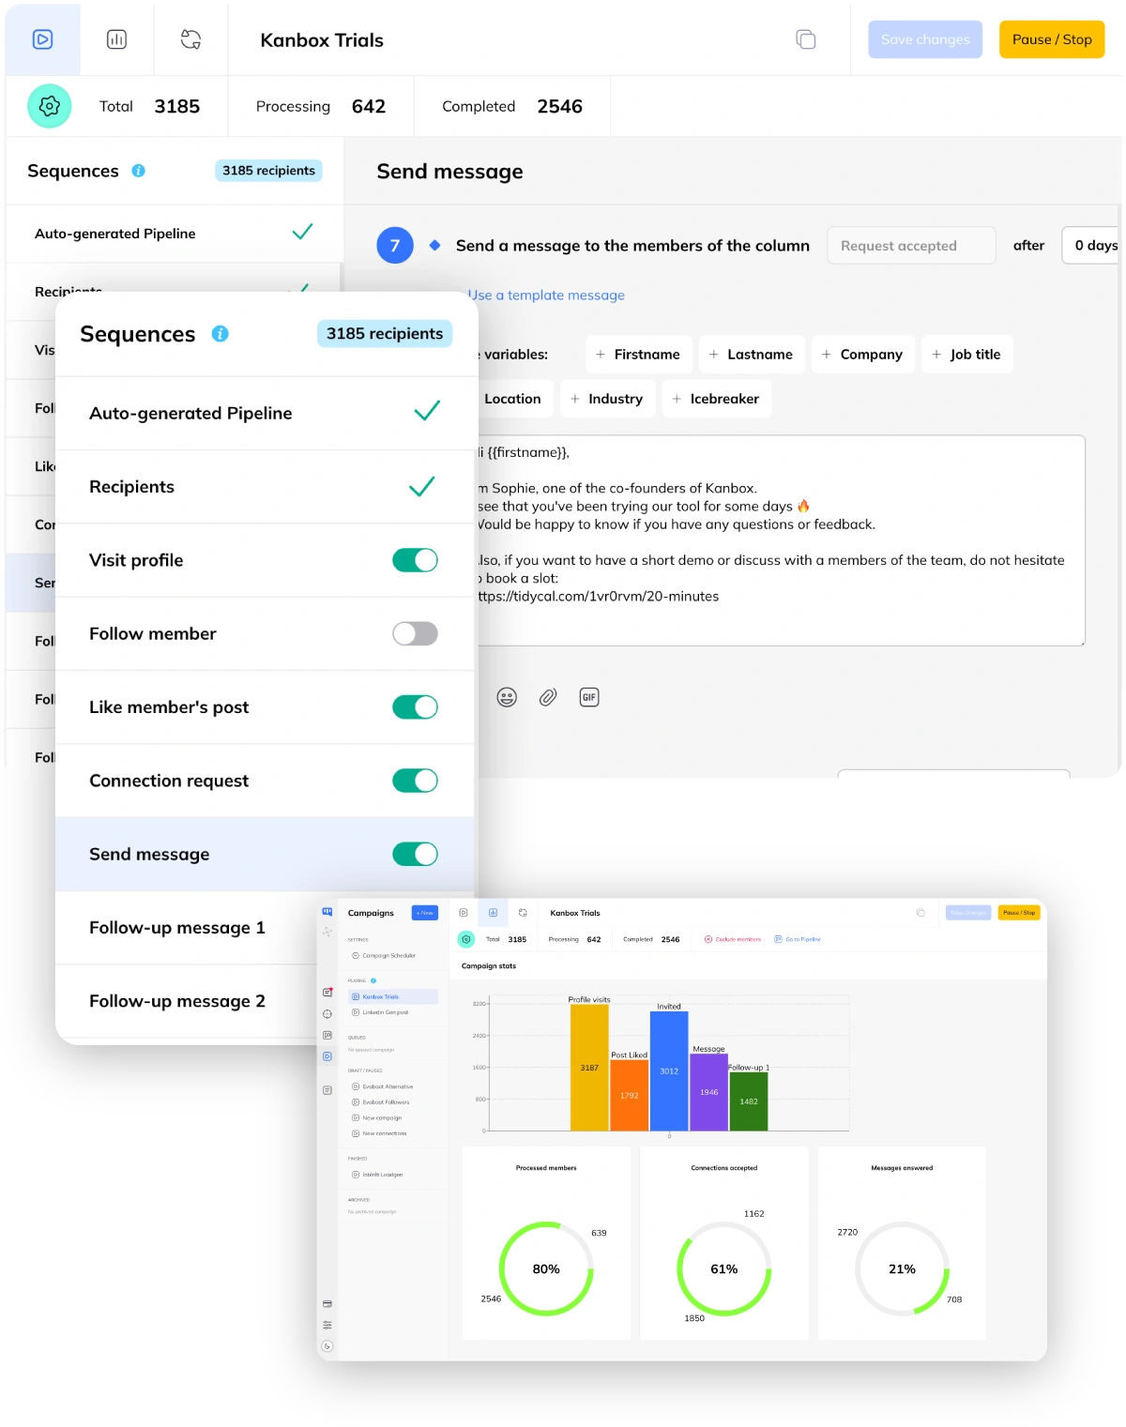Click the crosshair target icon in the dashboard sidebar

point(327,1014)
